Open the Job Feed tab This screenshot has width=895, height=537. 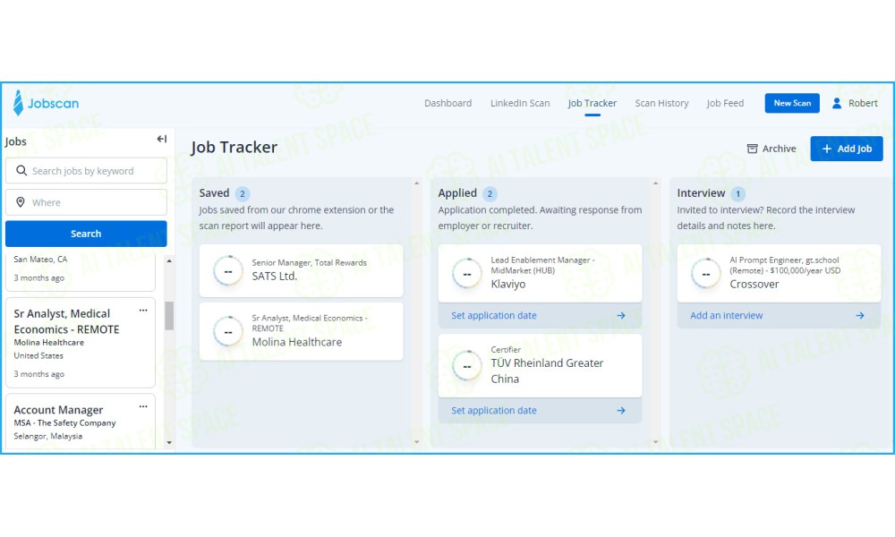click(725, 103)
